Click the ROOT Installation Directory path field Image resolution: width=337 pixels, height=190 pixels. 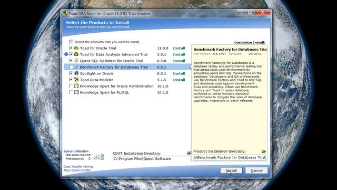click(x=152, y=159)
